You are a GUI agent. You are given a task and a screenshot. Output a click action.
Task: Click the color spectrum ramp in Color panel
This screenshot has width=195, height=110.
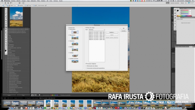pos(184,16)
